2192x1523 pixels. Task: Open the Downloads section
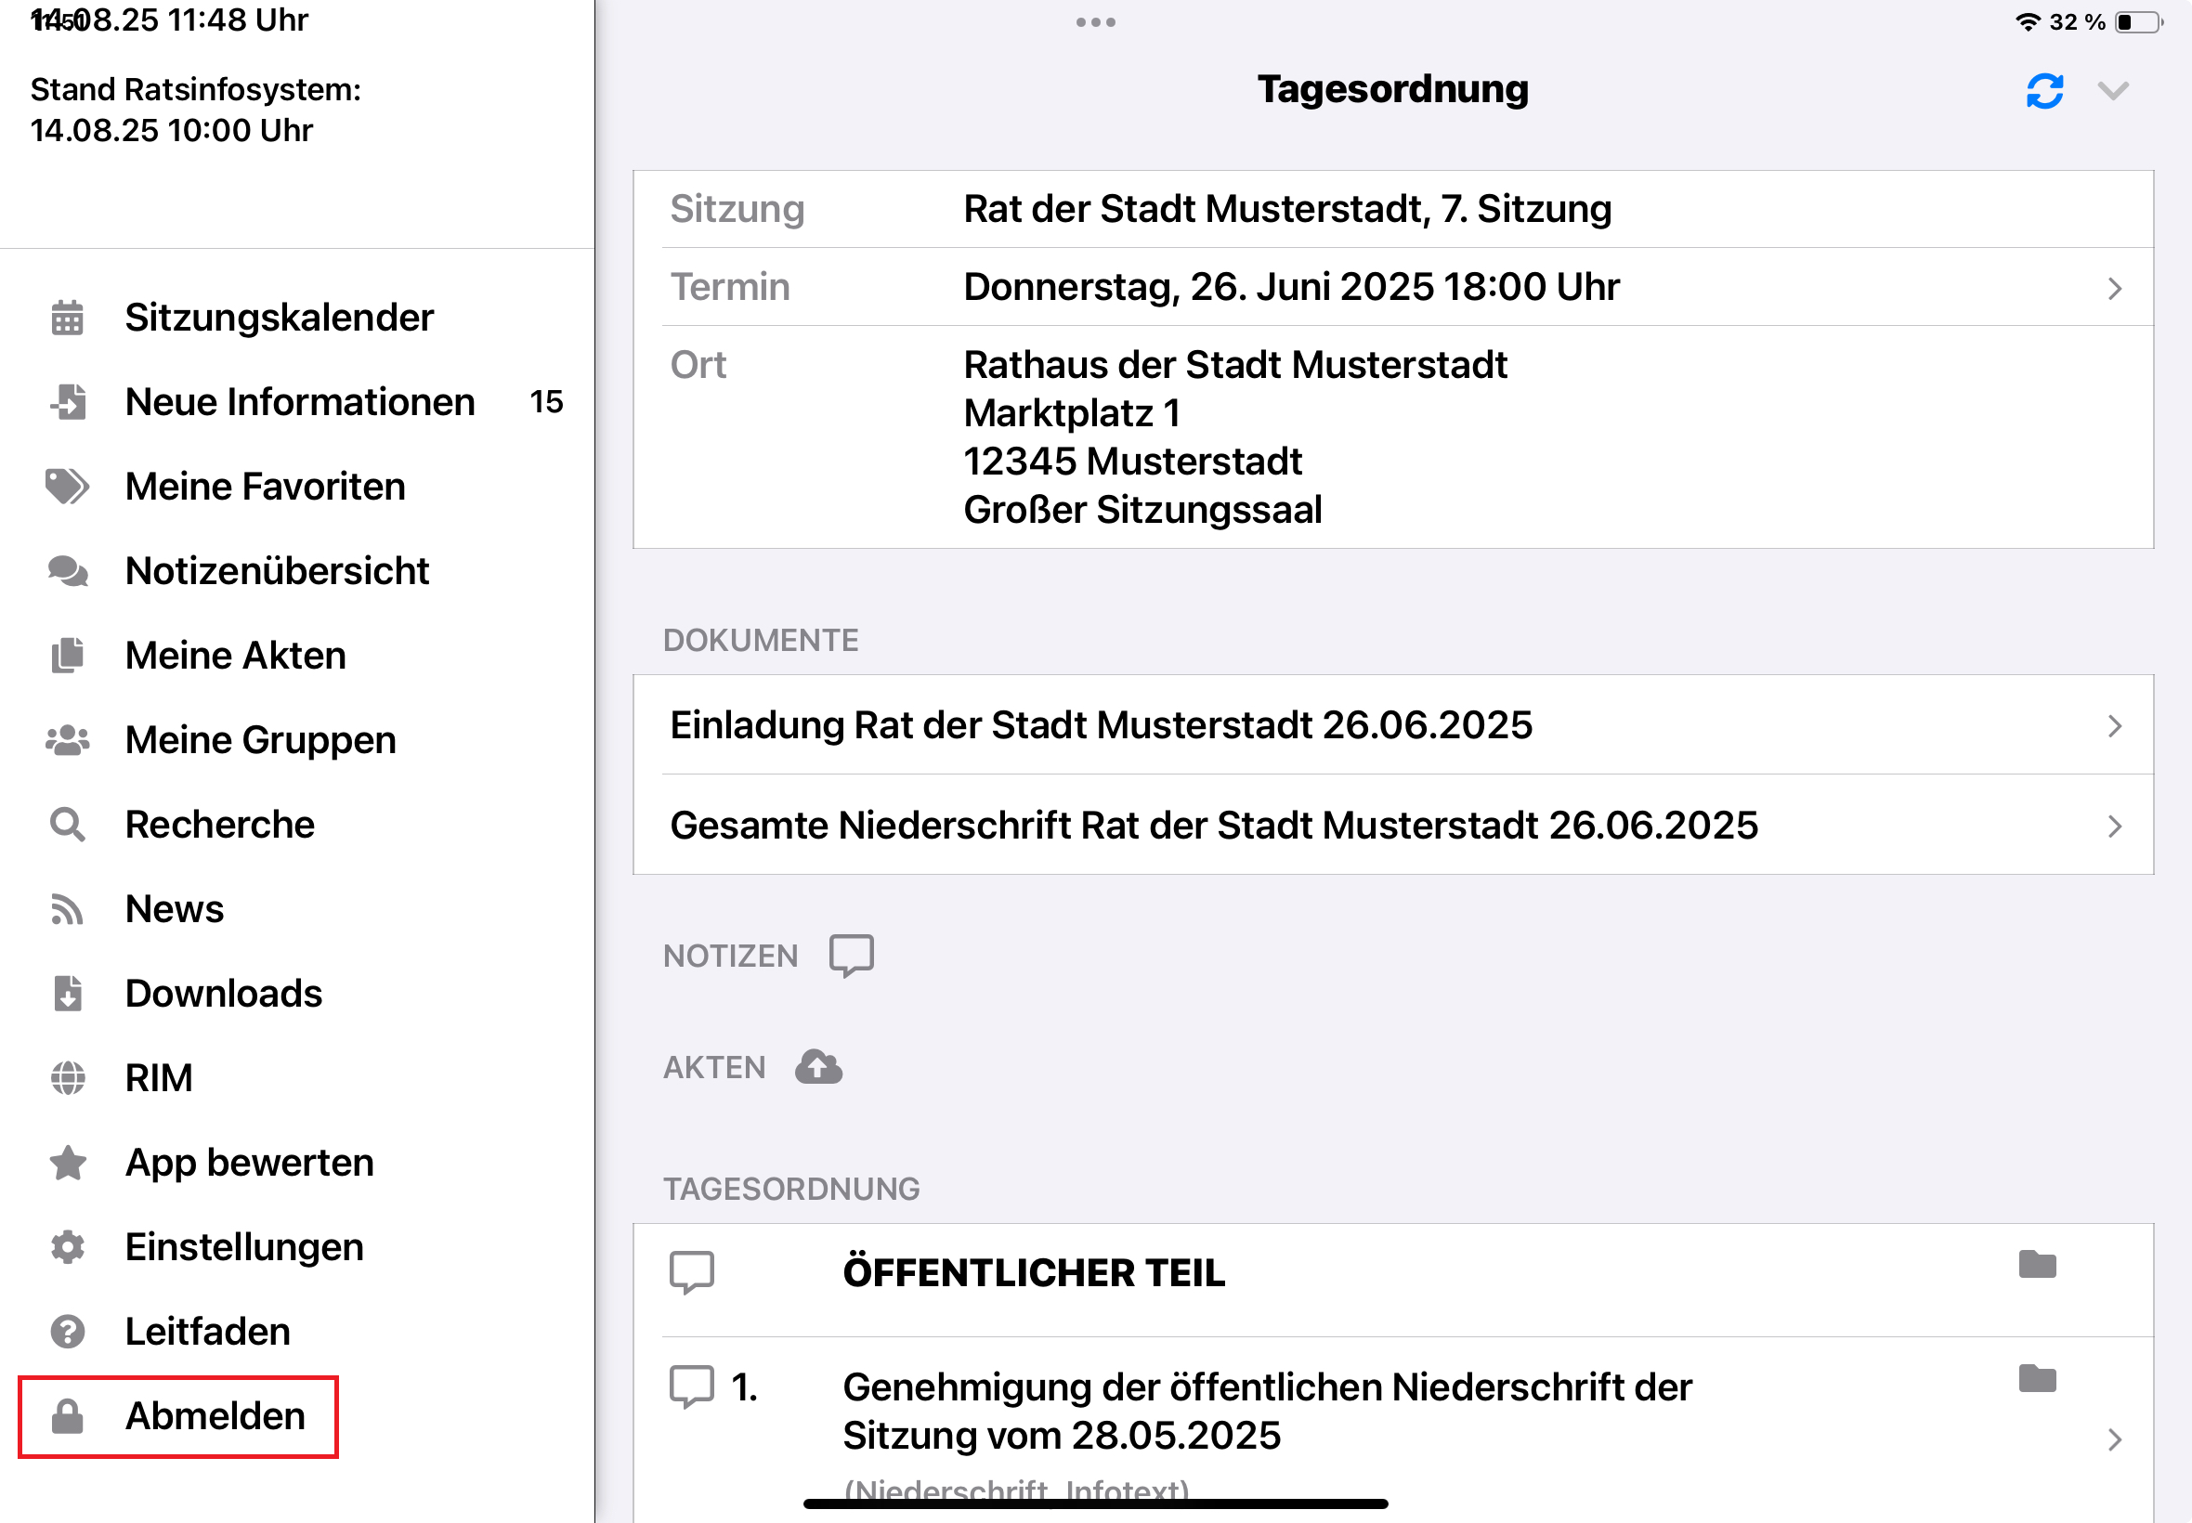[223, 994]
